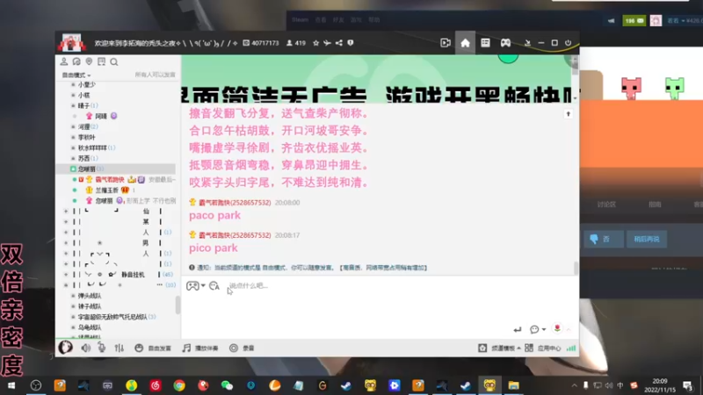Open File Explorer from the taskbar

[x=514, y=385]
